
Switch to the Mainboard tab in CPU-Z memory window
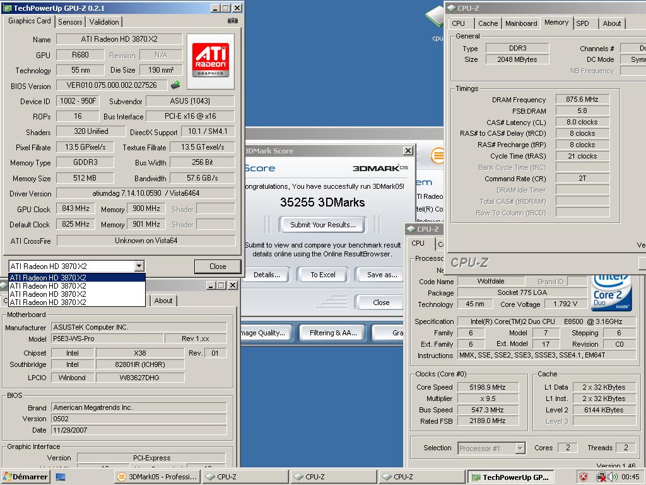click(521, 23)
